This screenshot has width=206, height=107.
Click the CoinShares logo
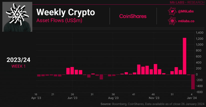pyautogui.click(x=133, y=16)
